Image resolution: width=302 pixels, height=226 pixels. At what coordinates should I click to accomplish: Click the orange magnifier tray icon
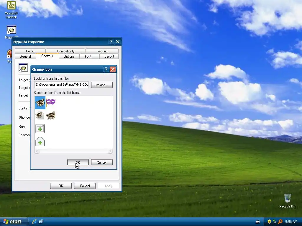pyautogui.click(x=280, y=222)
